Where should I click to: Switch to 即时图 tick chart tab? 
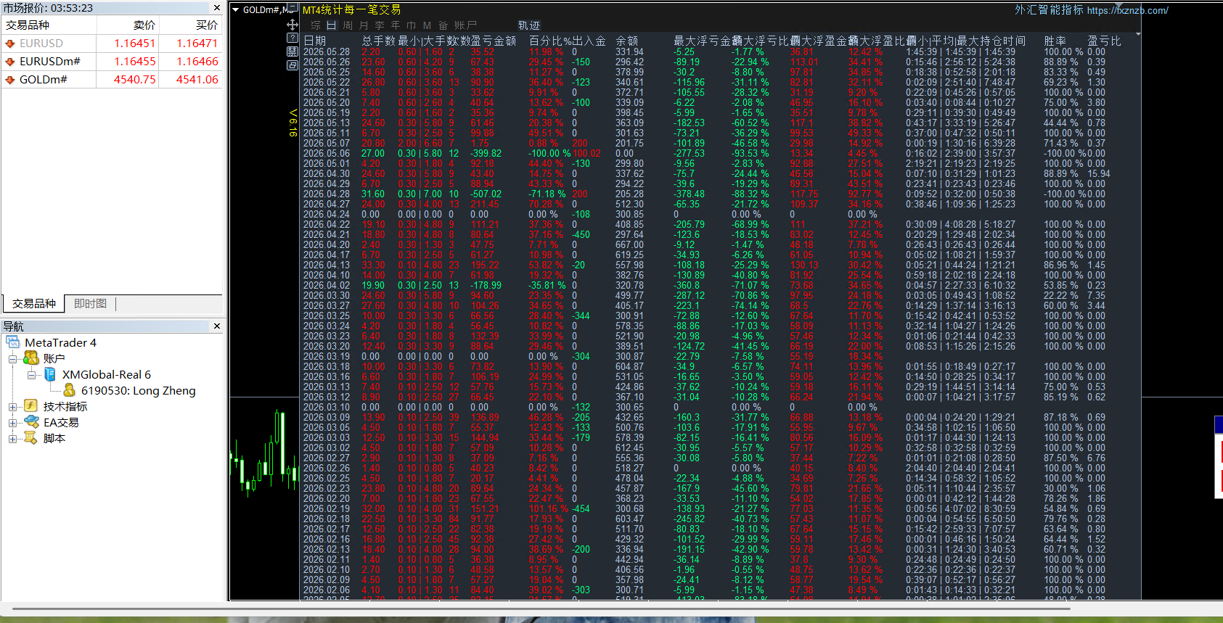coord(90,304)
